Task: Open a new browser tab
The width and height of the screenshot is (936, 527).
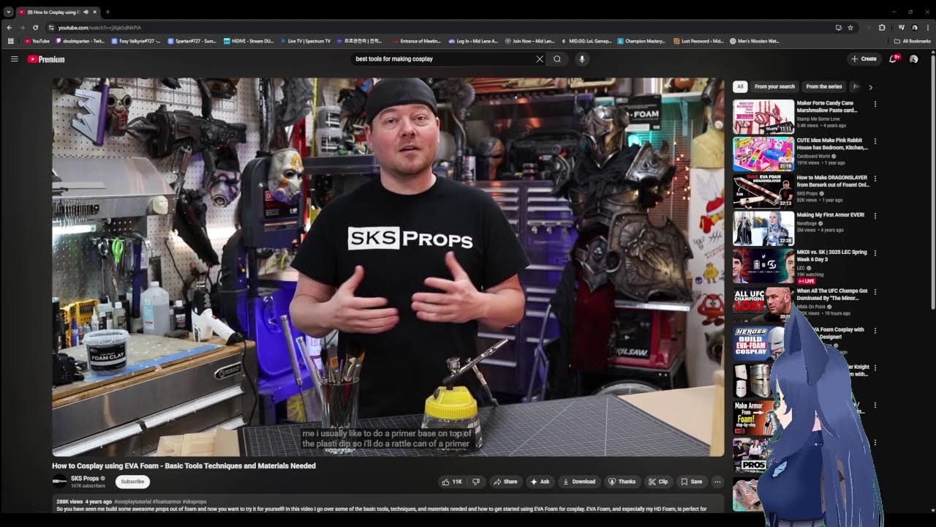Action: [107, 12]
